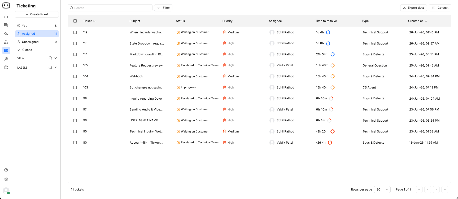Select ticket 80 checkbox

click(75, 143)
